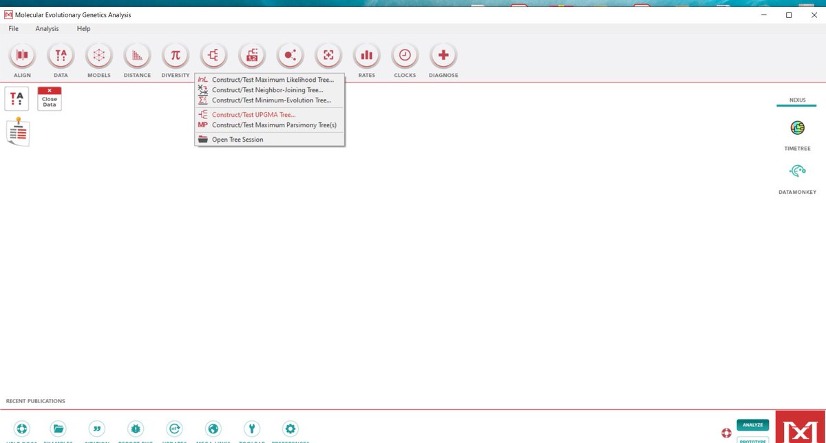Choose Construct/Test Neighbor-Joining Tree

point(270,90)
